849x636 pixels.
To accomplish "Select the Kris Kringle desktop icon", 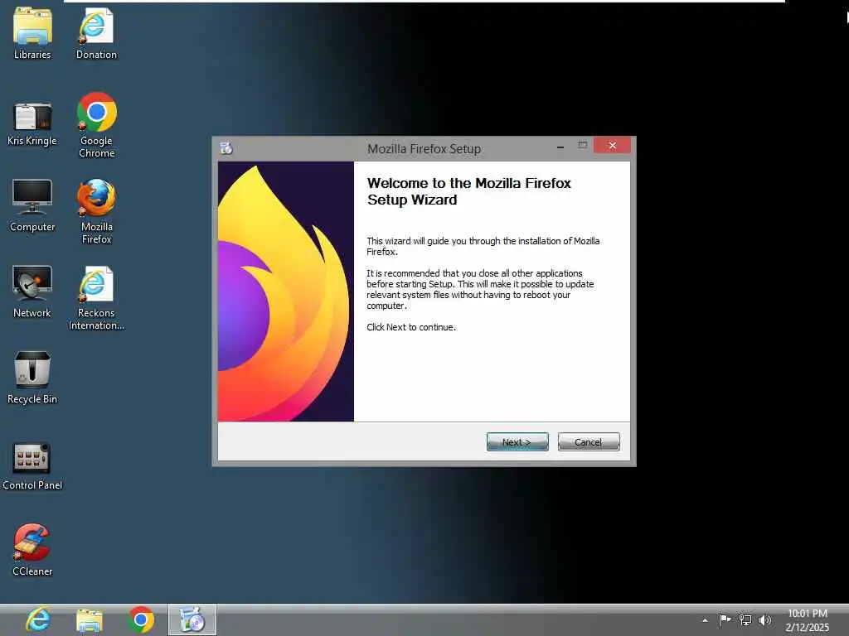I will (x=32, y=124).
